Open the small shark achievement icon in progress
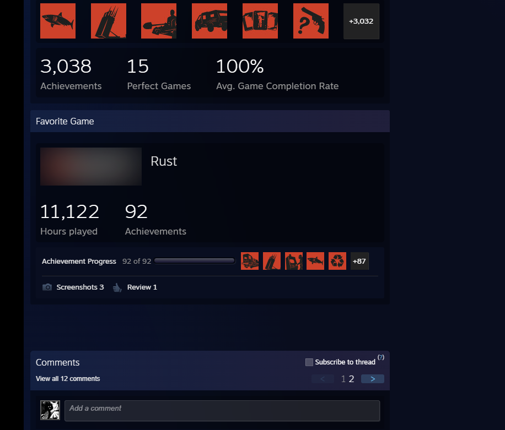The height and width of the screenshot is (430, 505). [x=315, y=261]
